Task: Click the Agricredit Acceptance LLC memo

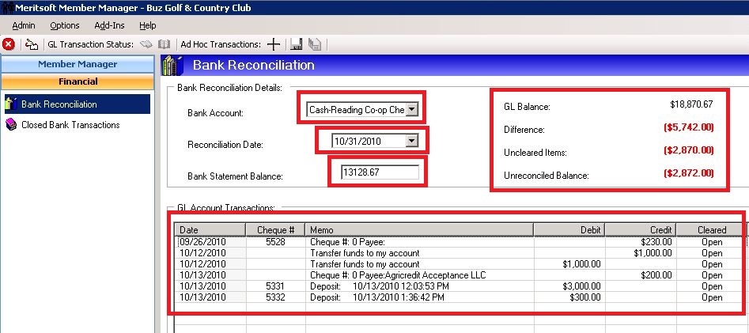Action: 398,275
